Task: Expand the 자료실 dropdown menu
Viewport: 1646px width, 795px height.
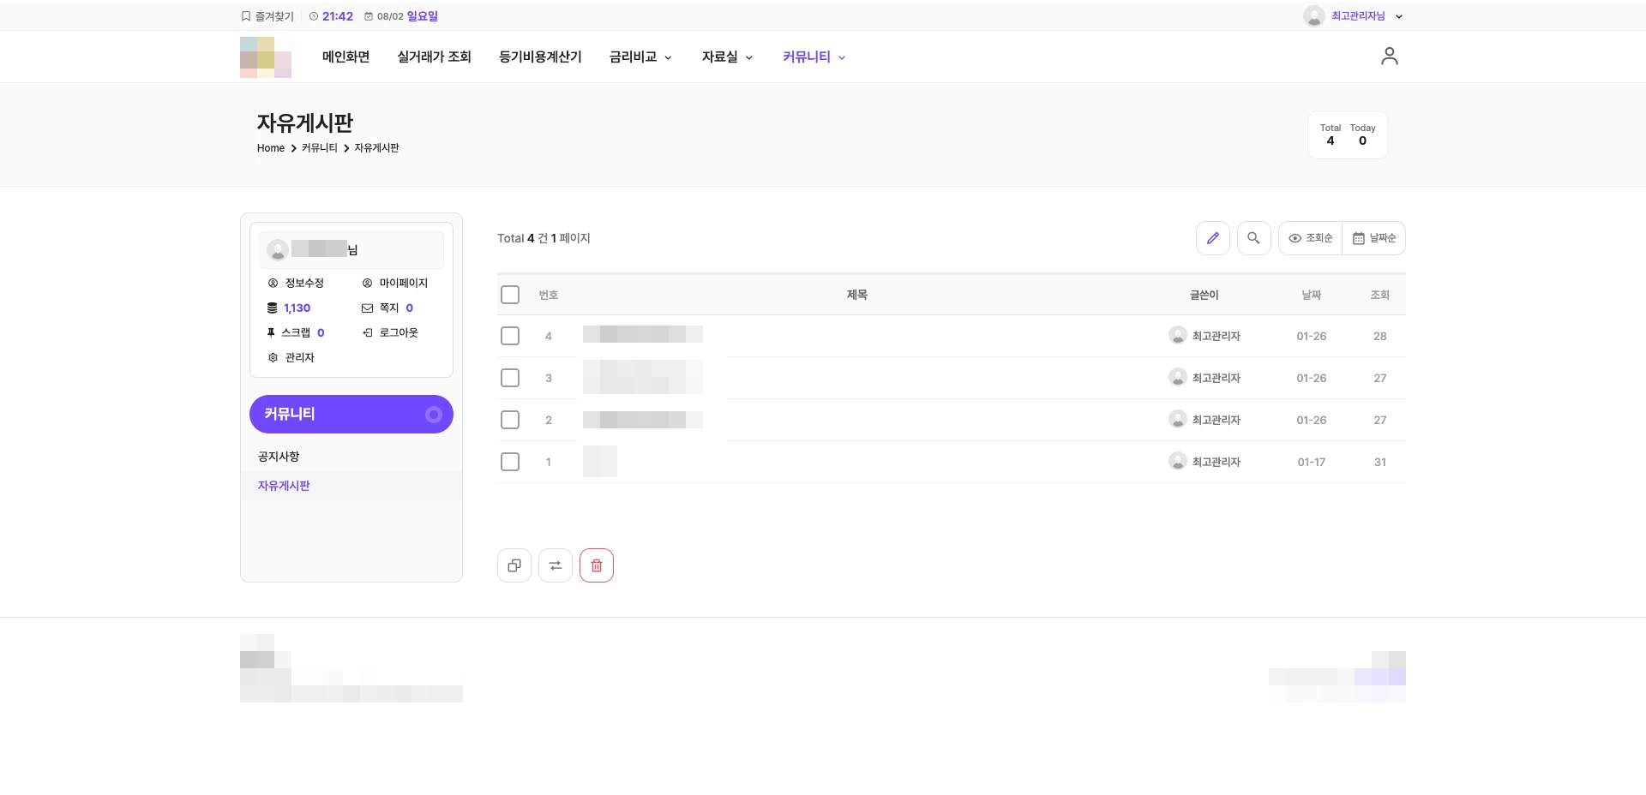Action: [727, 57]
